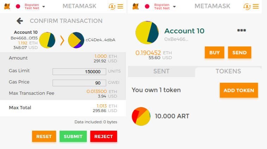
Task: Click the ART token identicon
Action: (x=141, y=116)
